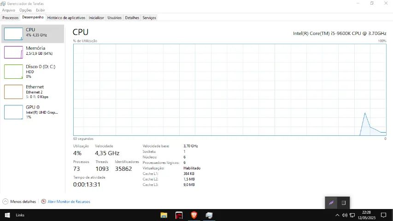The width and height of the screenshot is (393, 221).
Task: Click the process count 73
Action: tap(76, 169)
